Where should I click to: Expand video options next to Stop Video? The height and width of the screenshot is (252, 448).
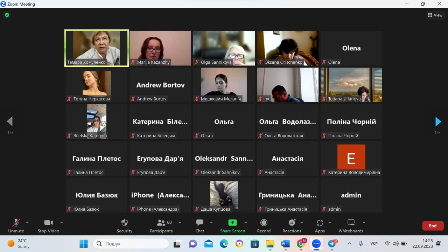[62, 222]
